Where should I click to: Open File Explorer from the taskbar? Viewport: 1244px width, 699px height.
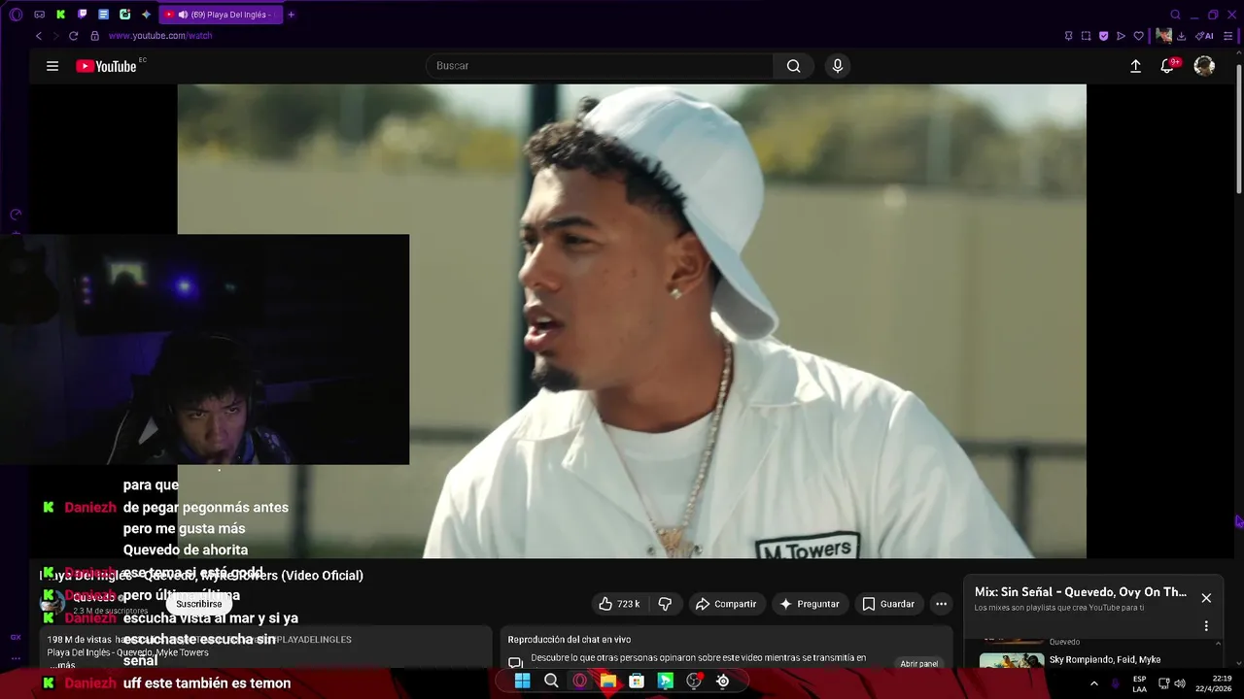click(608, 681)
